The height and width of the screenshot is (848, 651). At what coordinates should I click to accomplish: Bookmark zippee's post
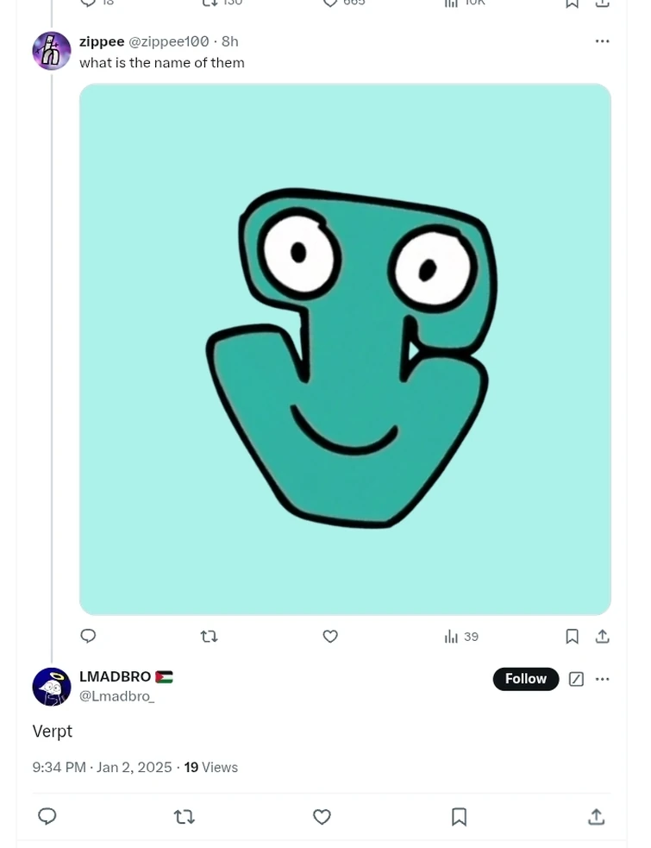coord(572,637)
